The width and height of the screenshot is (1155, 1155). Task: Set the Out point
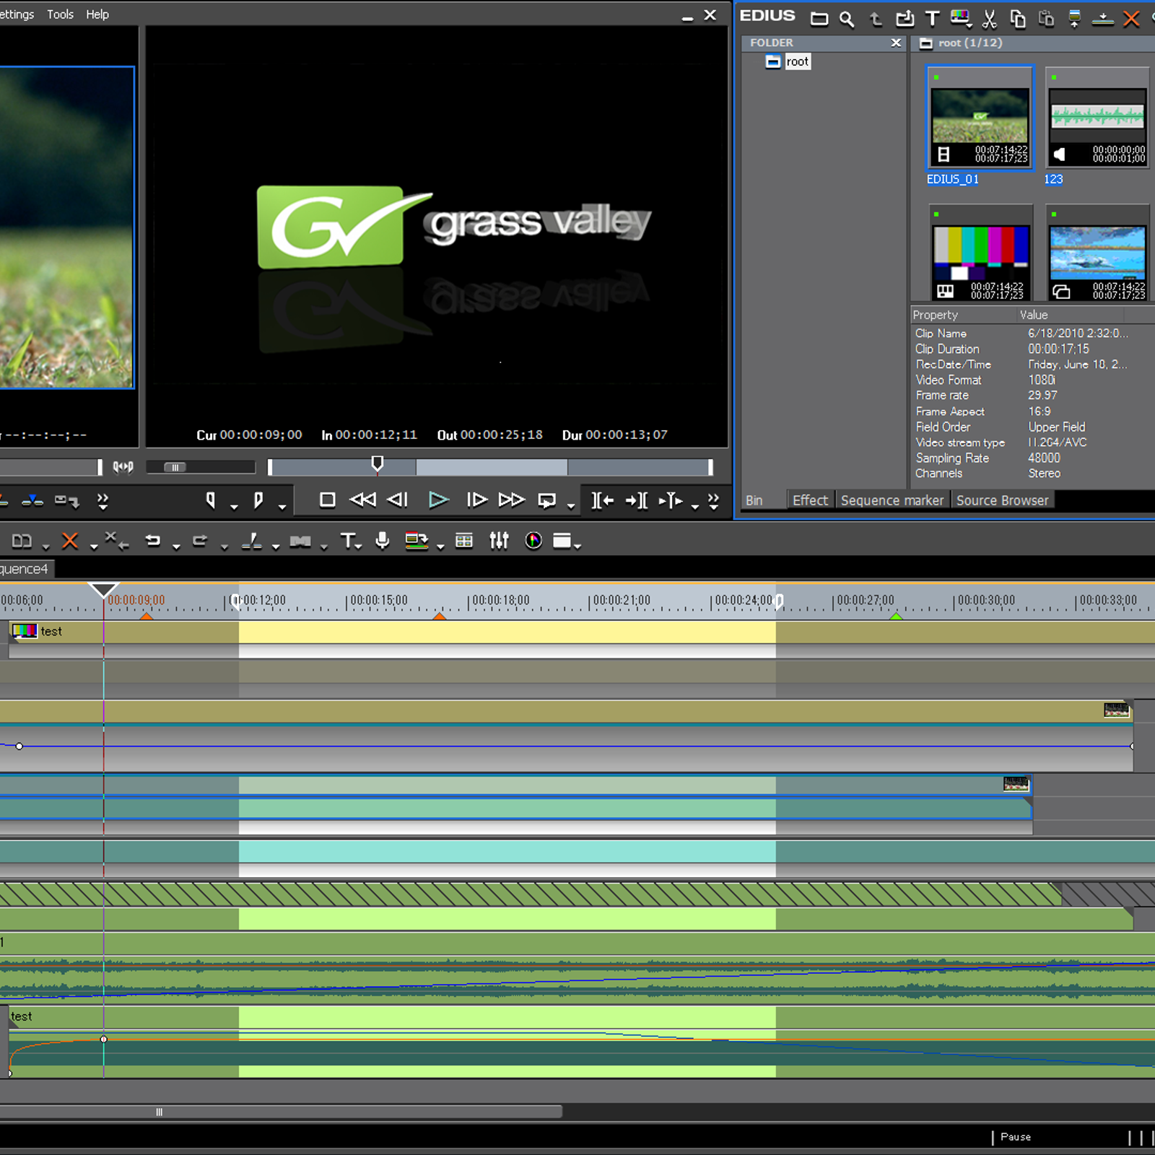[258, 500]
